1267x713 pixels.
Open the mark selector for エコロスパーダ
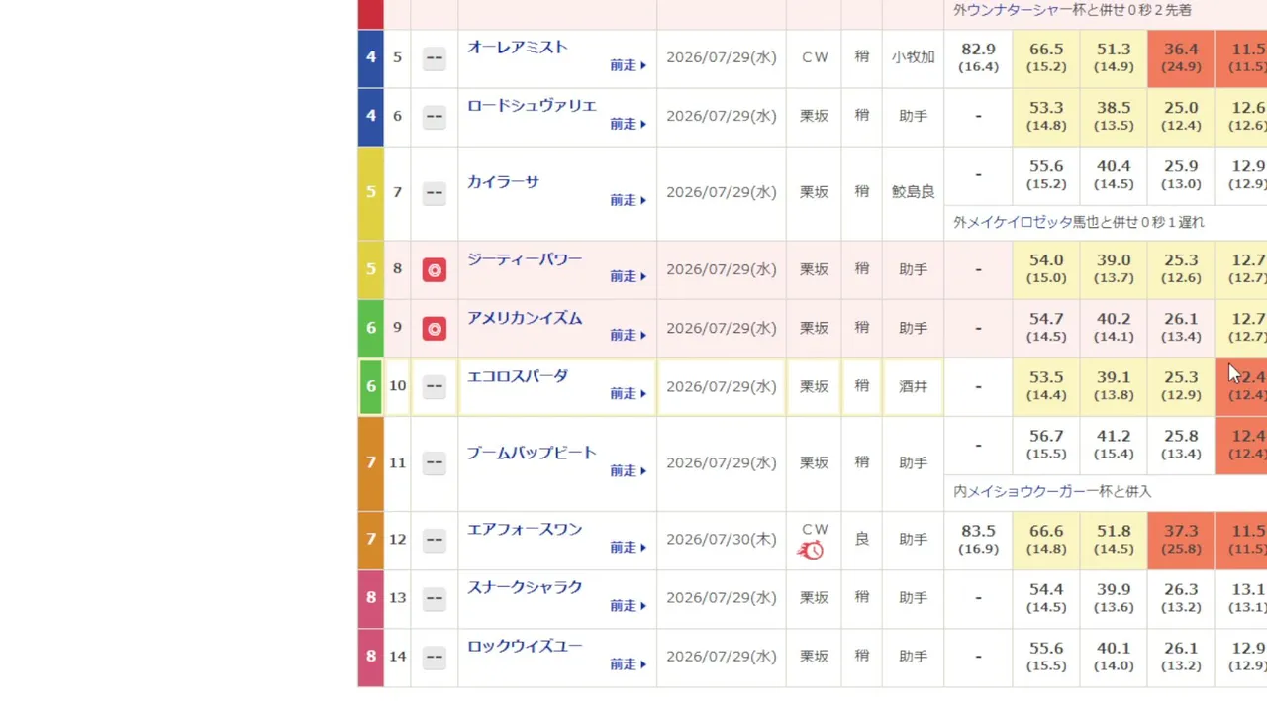[434, 386]
